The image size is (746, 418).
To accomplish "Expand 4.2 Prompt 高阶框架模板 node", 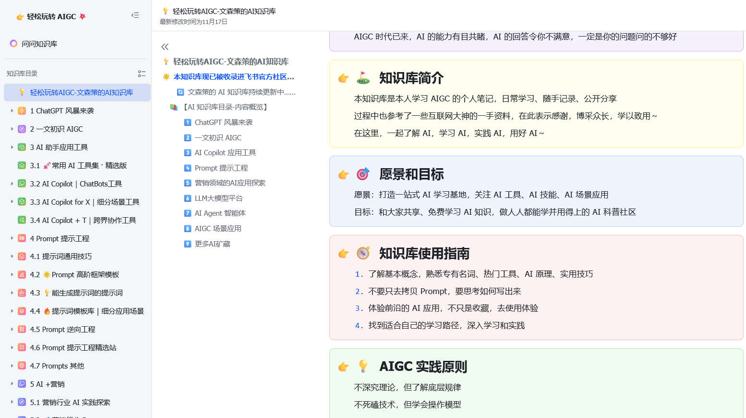I will click(x=12, y=274).
